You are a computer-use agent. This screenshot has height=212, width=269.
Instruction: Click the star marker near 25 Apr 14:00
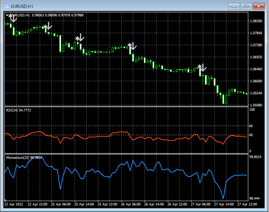point(78,38)
